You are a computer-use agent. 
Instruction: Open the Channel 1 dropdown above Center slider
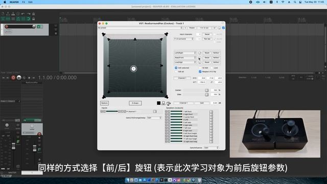182,78
